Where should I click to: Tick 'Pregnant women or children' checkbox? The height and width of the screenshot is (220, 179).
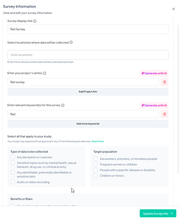coord(95,164)
